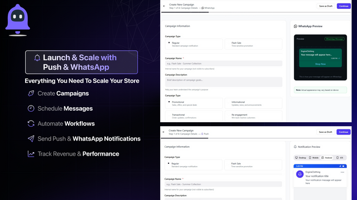Click the purple bell robot logo
The image size is (357, 200).
click(18, 20)
